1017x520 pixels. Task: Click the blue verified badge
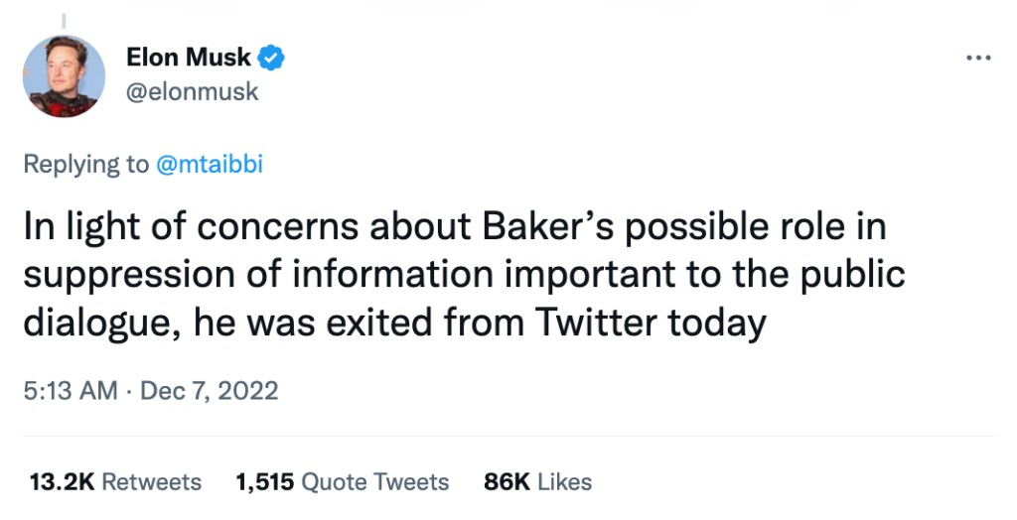(x=272, y=58)
